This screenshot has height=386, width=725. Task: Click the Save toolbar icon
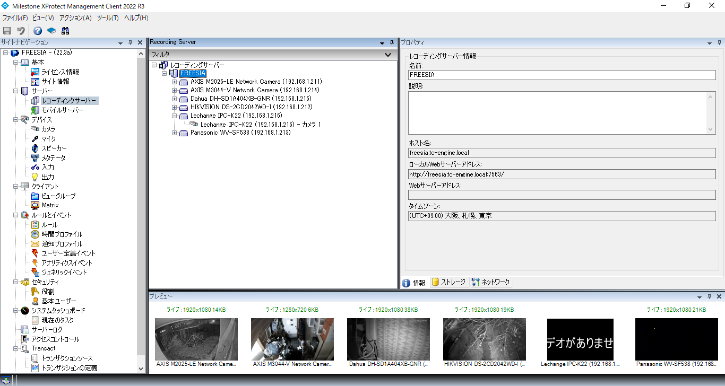(x=7, y=31)
